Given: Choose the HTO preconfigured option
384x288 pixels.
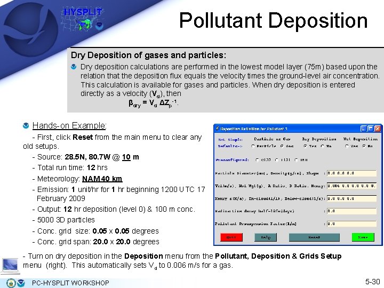Looking at the screenshot, I should coord(297,160).
